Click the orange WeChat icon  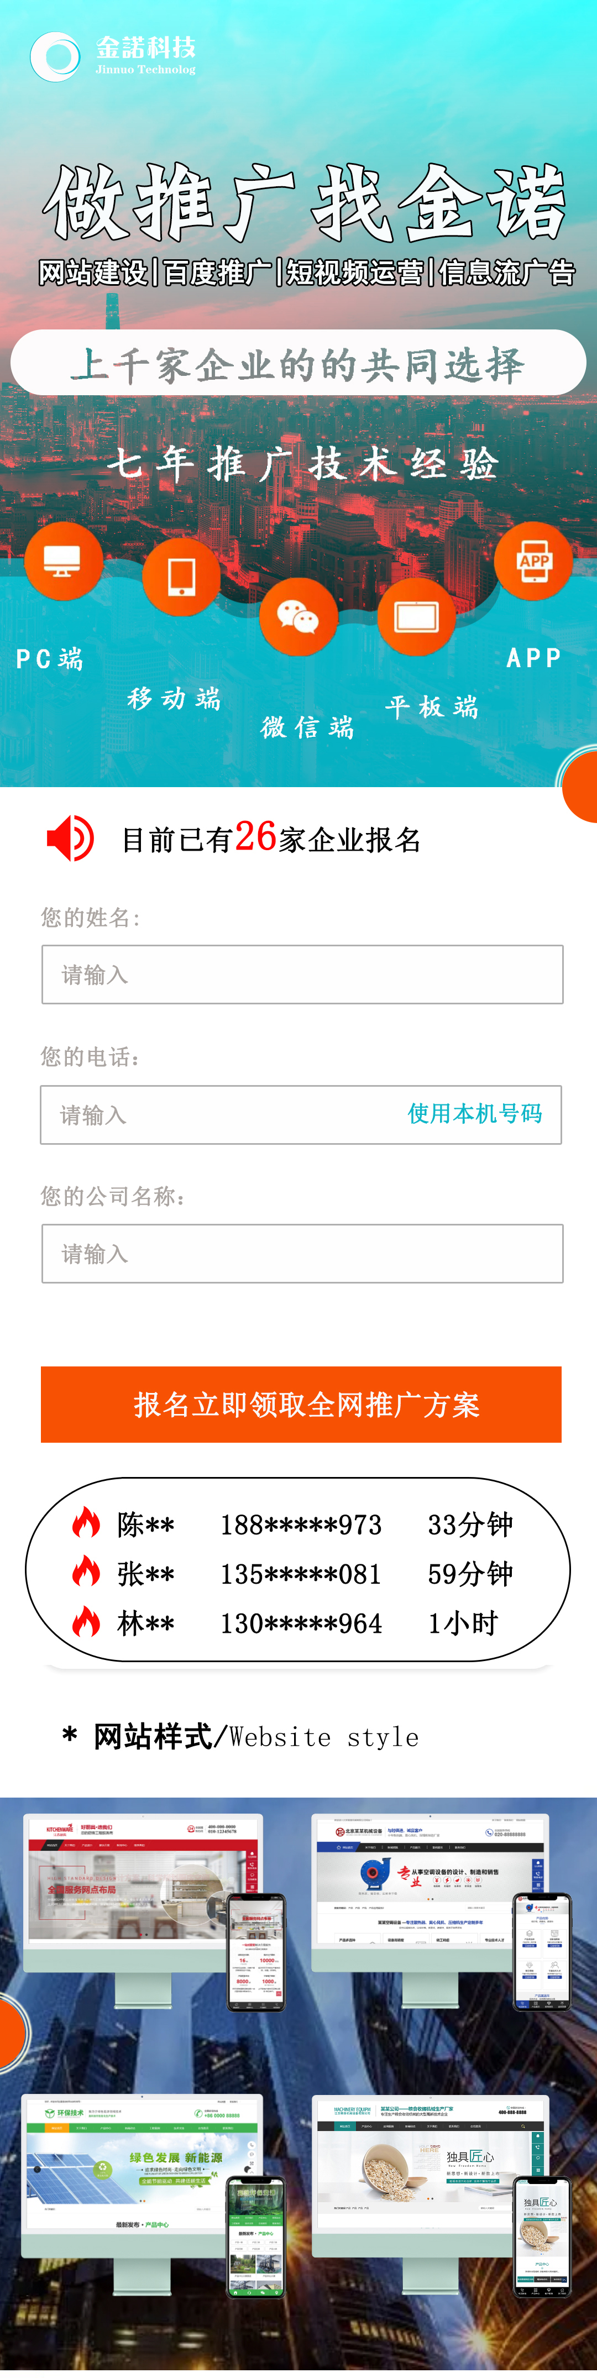point(298,617)
